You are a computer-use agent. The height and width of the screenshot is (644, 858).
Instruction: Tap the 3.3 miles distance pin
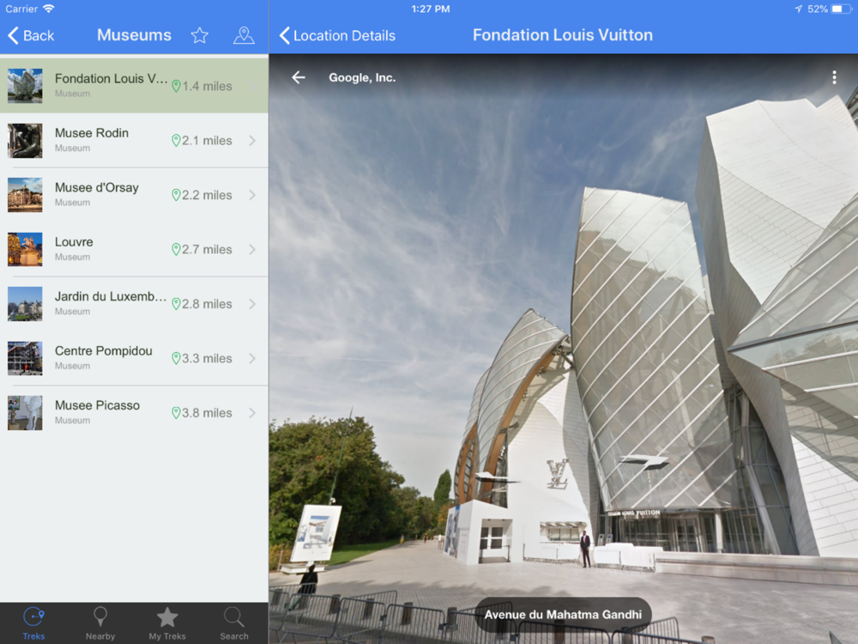[176, 358]
